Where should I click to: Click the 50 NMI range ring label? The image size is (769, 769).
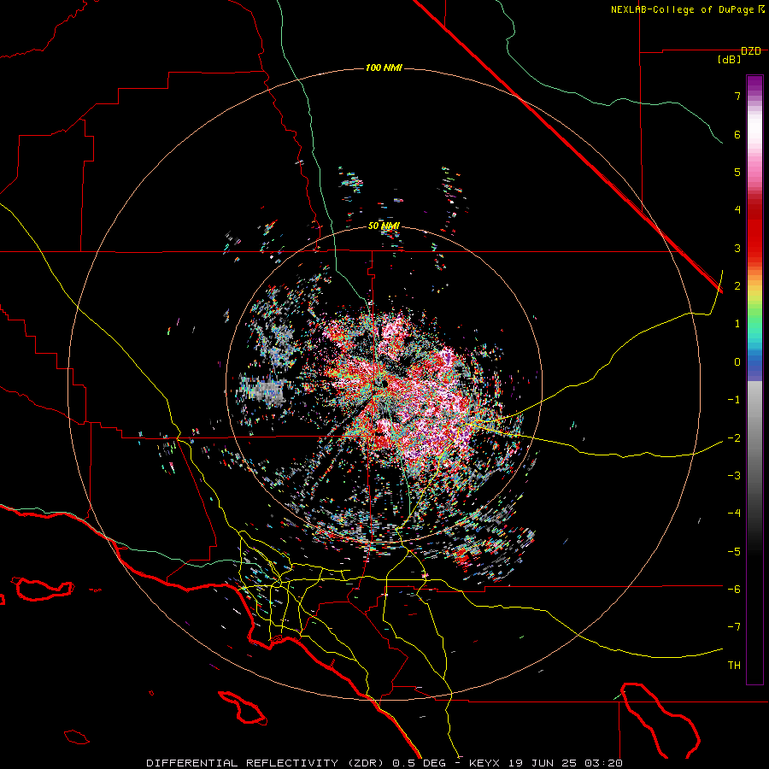384,226
